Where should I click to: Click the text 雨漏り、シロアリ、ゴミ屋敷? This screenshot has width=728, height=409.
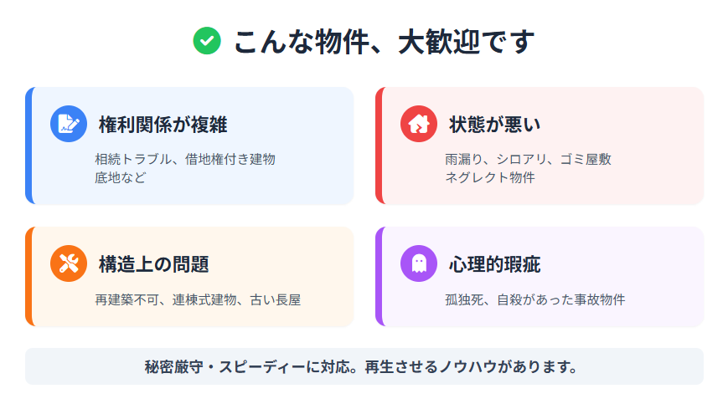click(528, 159)
